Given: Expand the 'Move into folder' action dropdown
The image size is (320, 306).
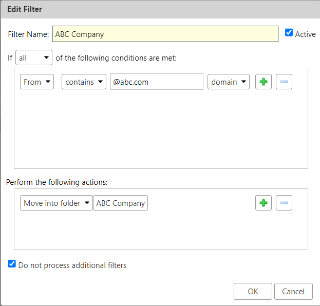Looking at the screenshot, I should click(x=57, y=203).
